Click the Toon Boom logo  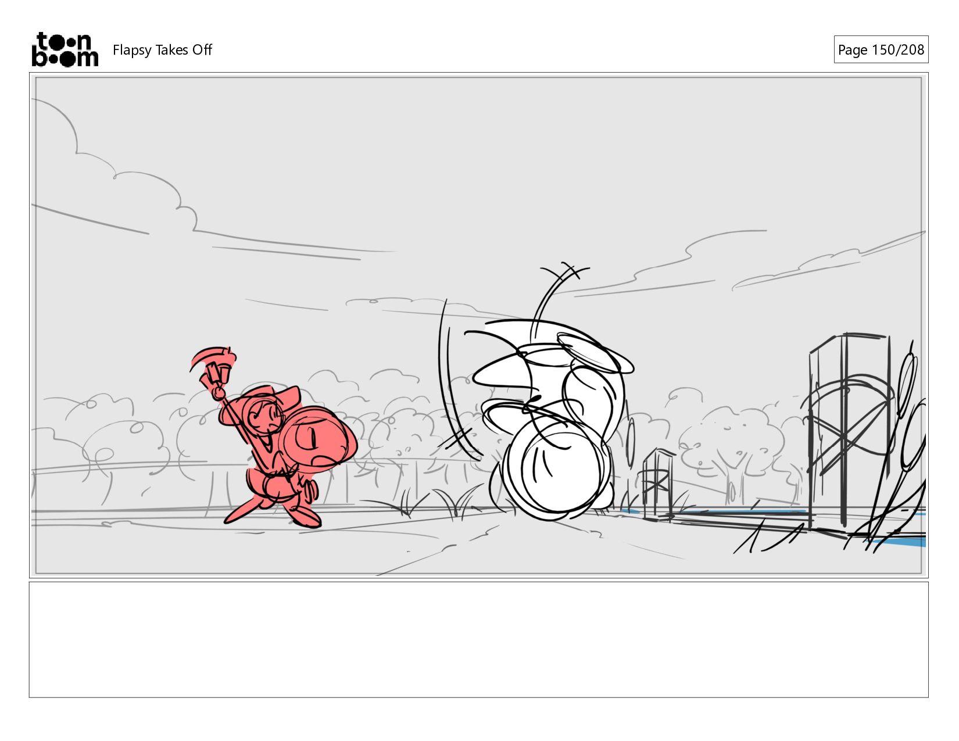(x=65, y=49)
